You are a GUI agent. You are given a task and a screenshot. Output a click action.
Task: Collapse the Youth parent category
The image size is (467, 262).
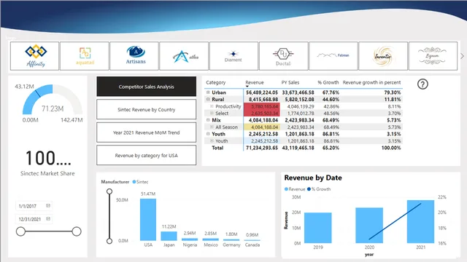pos(208,134)
